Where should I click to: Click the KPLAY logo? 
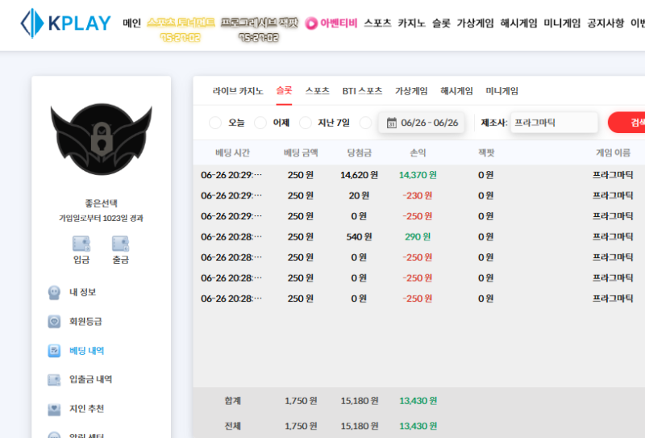click(x=66, y=23)
